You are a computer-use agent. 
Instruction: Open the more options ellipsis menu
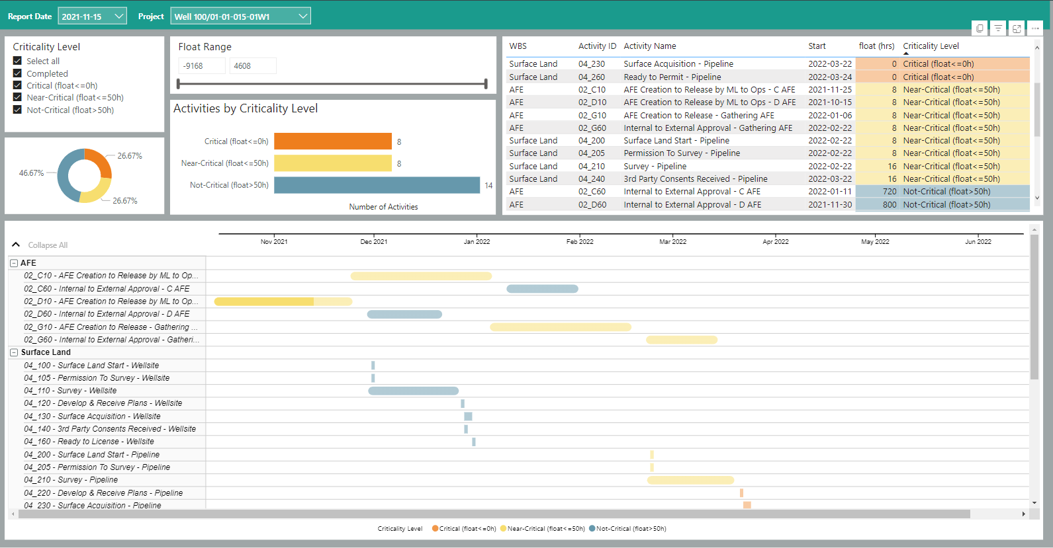(x=1035, y=28)
